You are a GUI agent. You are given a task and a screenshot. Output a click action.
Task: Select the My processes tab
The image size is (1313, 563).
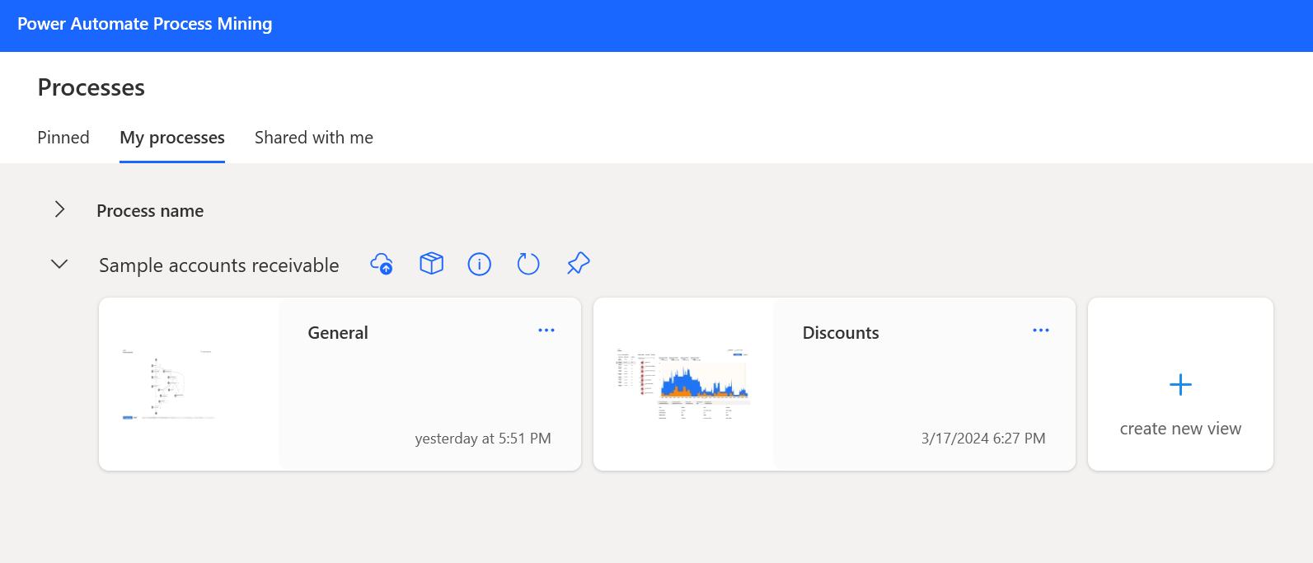[172, 138]
